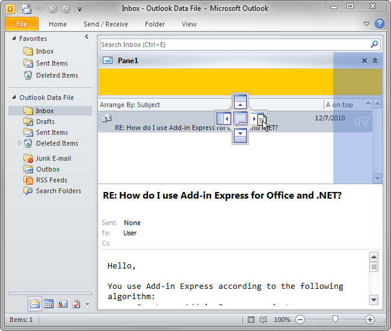Click the reading pane scrollbar thumb
Image resolution: width=391 pixels, height=331 pixels.
pyautogui.click(x=374, y=267)
